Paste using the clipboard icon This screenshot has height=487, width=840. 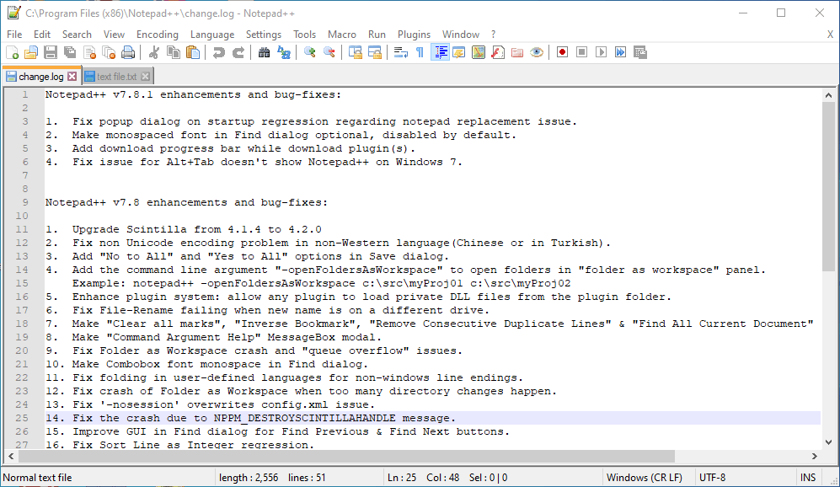(x=192, y=52)
